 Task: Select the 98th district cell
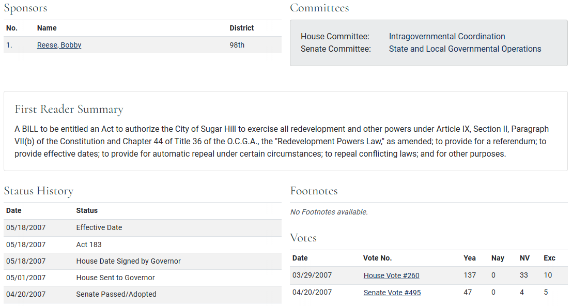[x=237, y=45]
